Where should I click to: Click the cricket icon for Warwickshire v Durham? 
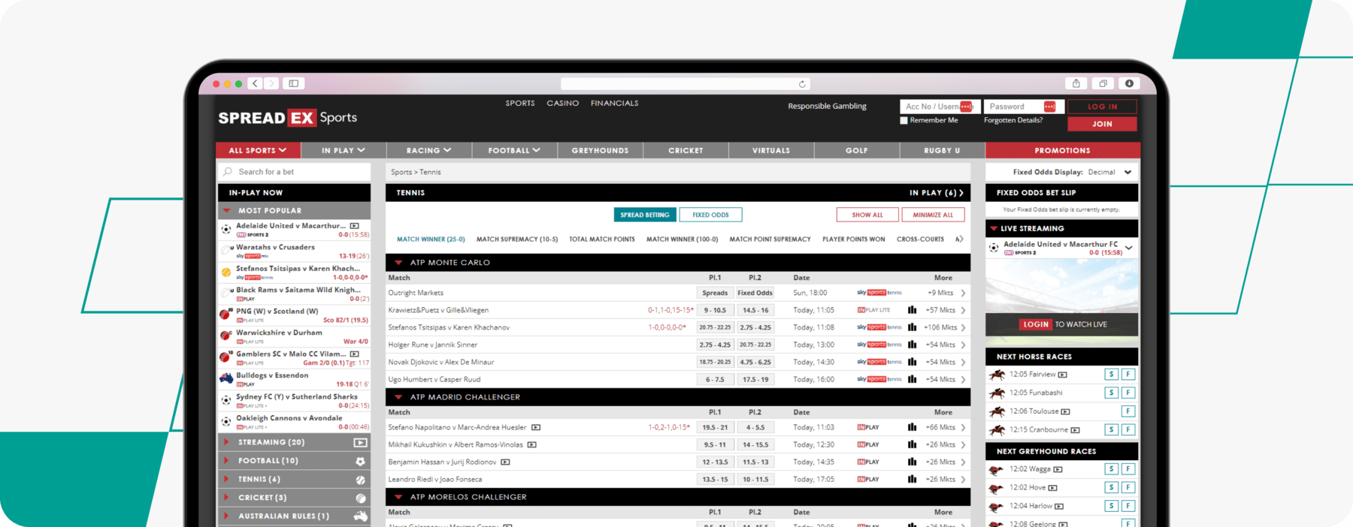tap(225, 336)
